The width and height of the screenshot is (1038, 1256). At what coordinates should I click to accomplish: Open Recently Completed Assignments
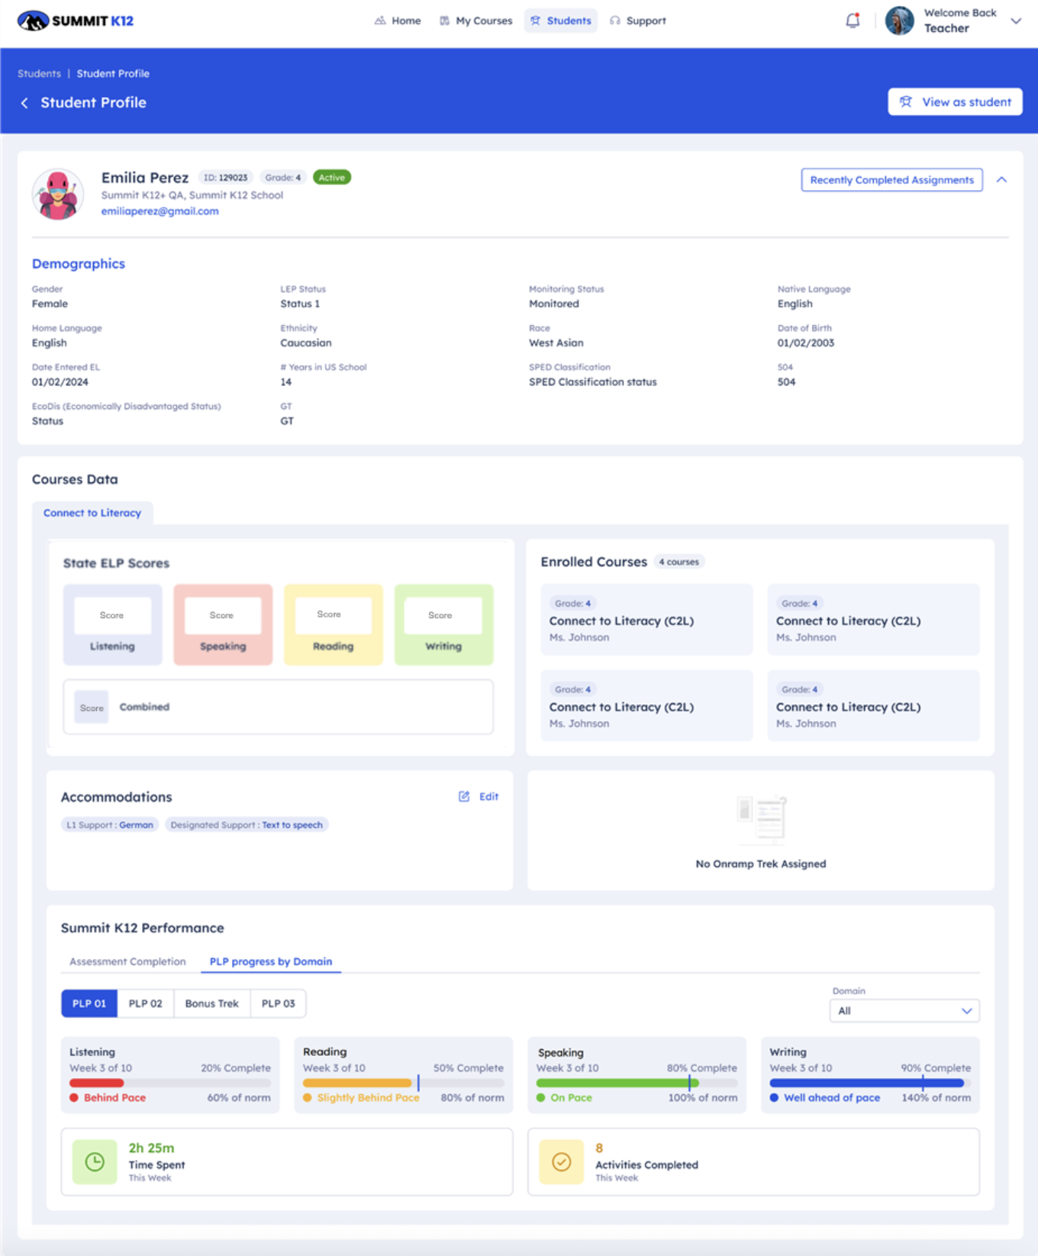891,180
